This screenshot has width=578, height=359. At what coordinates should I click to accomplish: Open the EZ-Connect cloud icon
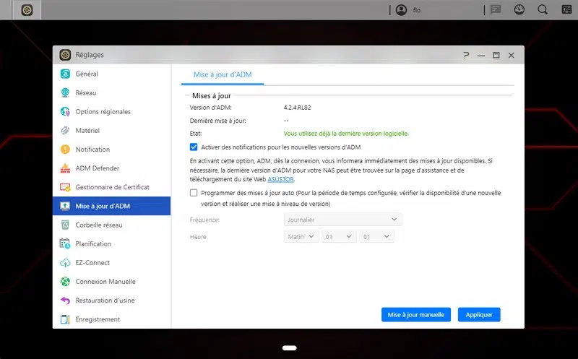point(65,263)
